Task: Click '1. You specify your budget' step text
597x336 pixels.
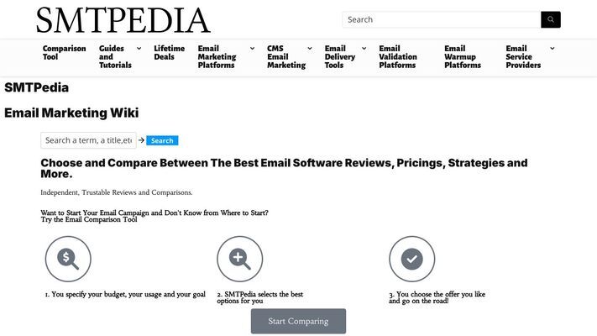Action: [x=125, y=294]
